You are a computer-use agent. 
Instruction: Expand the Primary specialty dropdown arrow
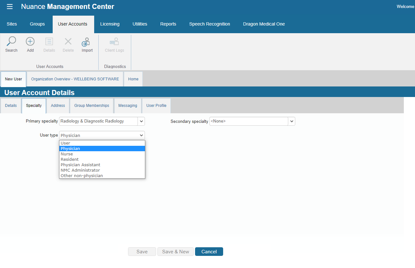[141, 121]
